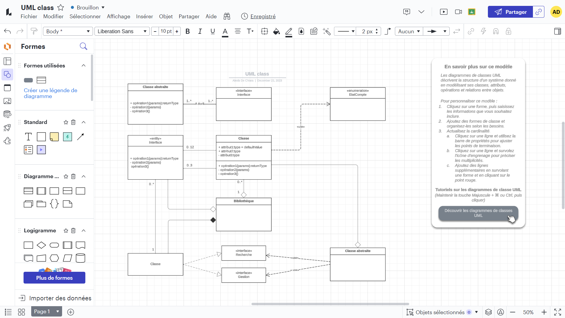Open the find binoculars tool
The width and height of the screenshot is (565, 318).
coord(227,16)
